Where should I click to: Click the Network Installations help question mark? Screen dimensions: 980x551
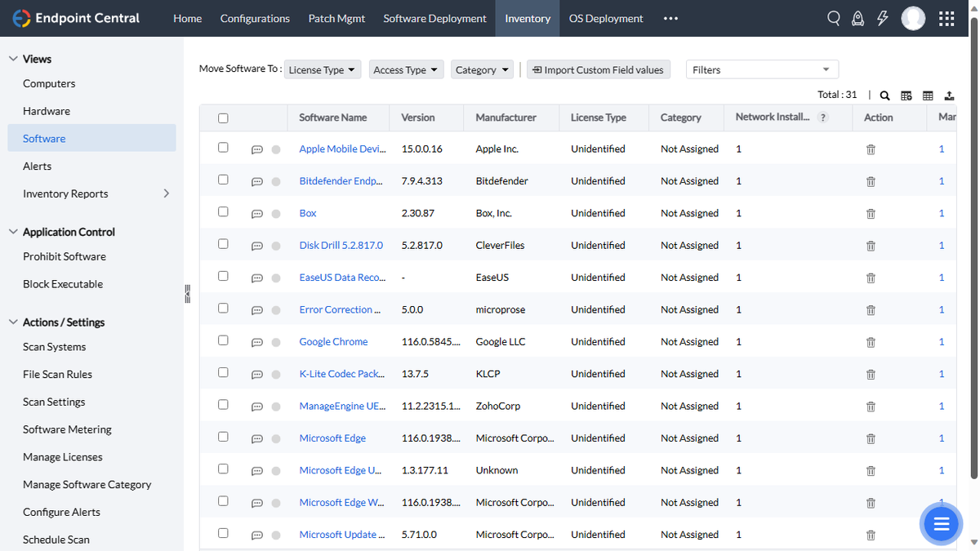point(823,118)
